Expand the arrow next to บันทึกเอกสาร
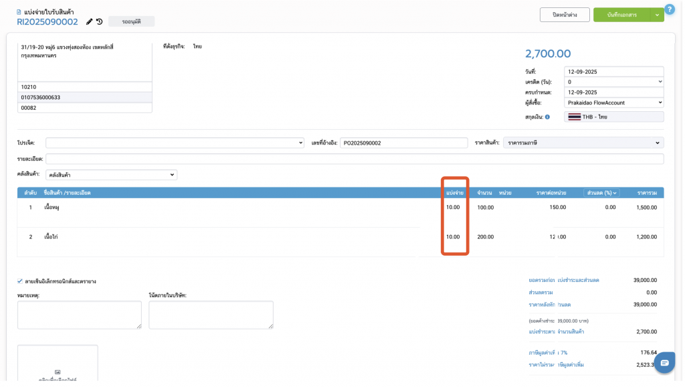Viewport: 685px width, 387px height. (x=656, y=15)
